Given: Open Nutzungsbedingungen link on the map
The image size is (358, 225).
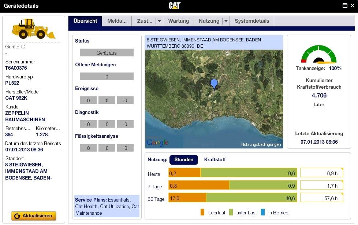Looking at the screenshot, I should [261, 144].
